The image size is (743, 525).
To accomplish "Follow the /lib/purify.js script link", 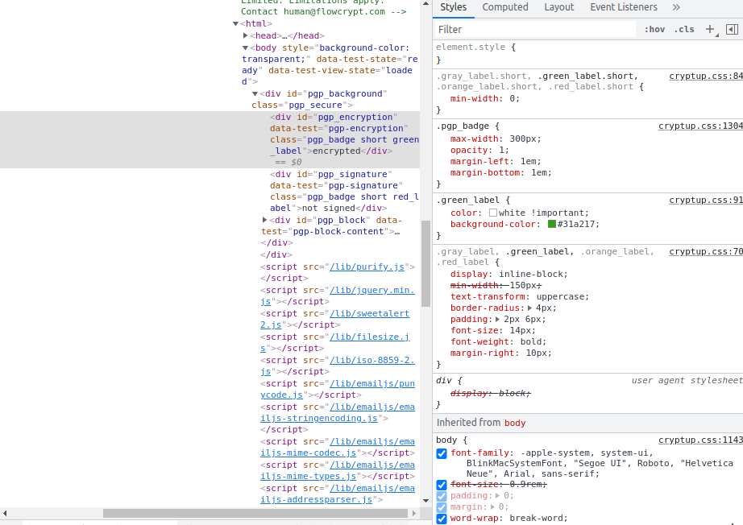I will [x=367, y=267].
